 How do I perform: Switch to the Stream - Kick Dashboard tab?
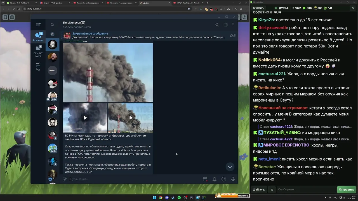[x=22, y=3]
